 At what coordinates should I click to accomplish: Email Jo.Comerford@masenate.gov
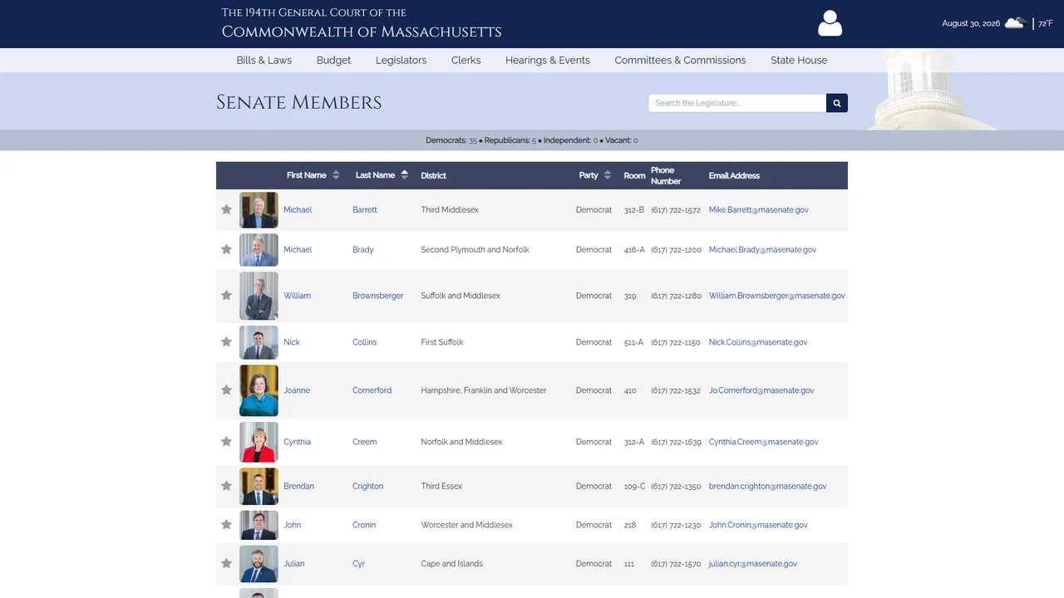coord(761,390)
